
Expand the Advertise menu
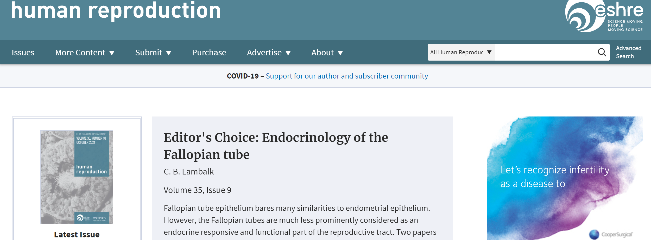click(x=269, y=53)
